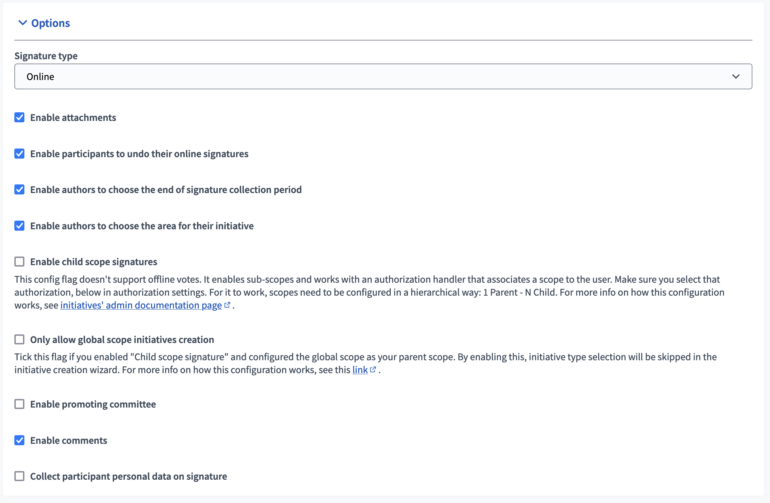Screen dimensions: 770x503
Task: Click the Enable promoting committee label
Action: click(x=93, y=404)
